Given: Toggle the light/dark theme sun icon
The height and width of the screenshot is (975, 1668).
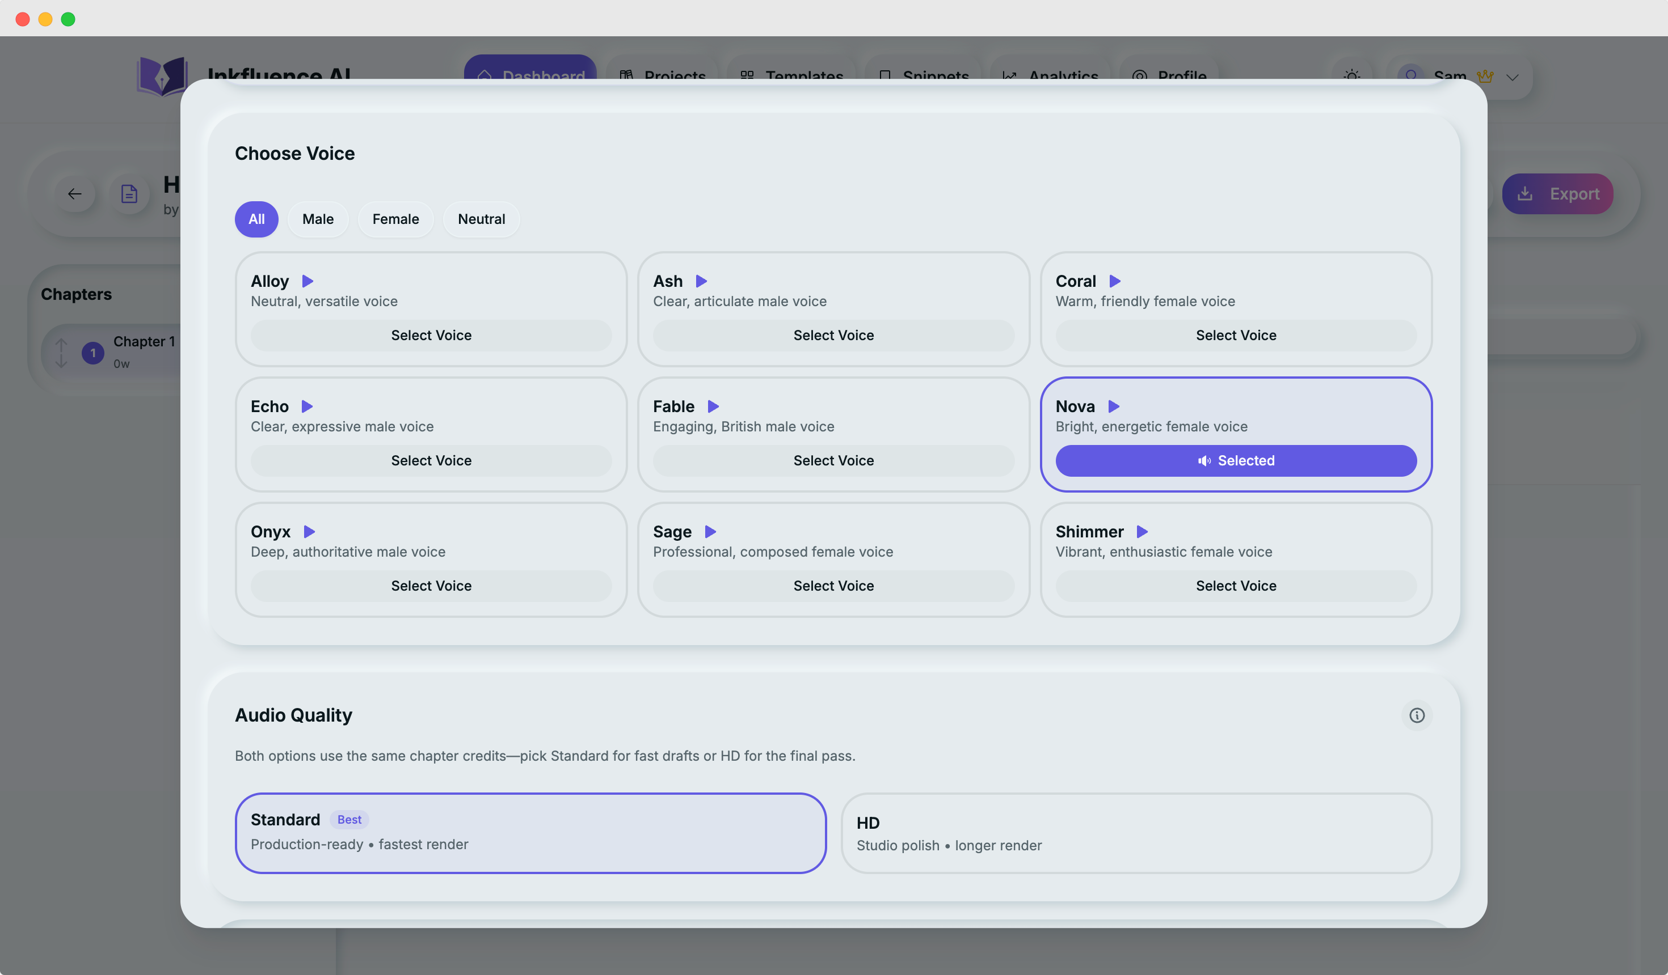Looking at the screenshot, I should point(1353,75).
